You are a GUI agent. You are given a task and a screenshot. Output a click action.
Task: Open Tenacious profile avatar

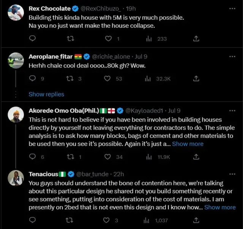click(16, 179)
